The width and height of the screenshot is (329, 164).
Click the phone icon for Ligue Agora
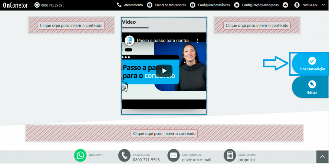tap(124, 155)
